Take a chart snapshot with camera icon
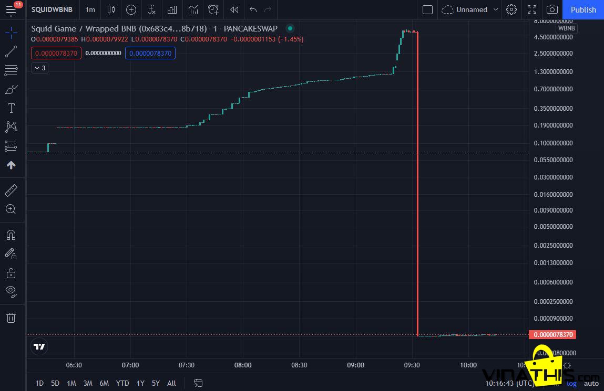 tap(552, 9)
